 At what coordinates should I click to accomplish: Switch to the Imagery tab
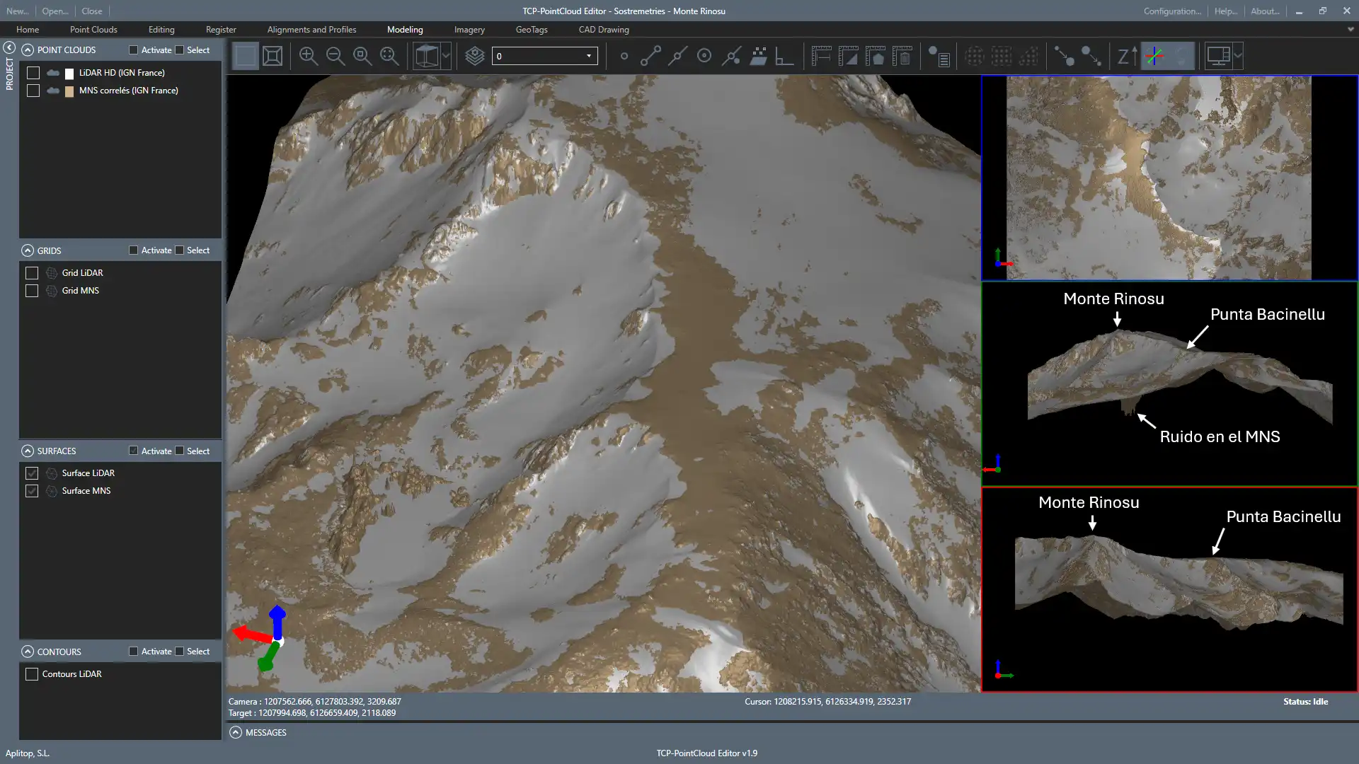[x=469, y=30]
